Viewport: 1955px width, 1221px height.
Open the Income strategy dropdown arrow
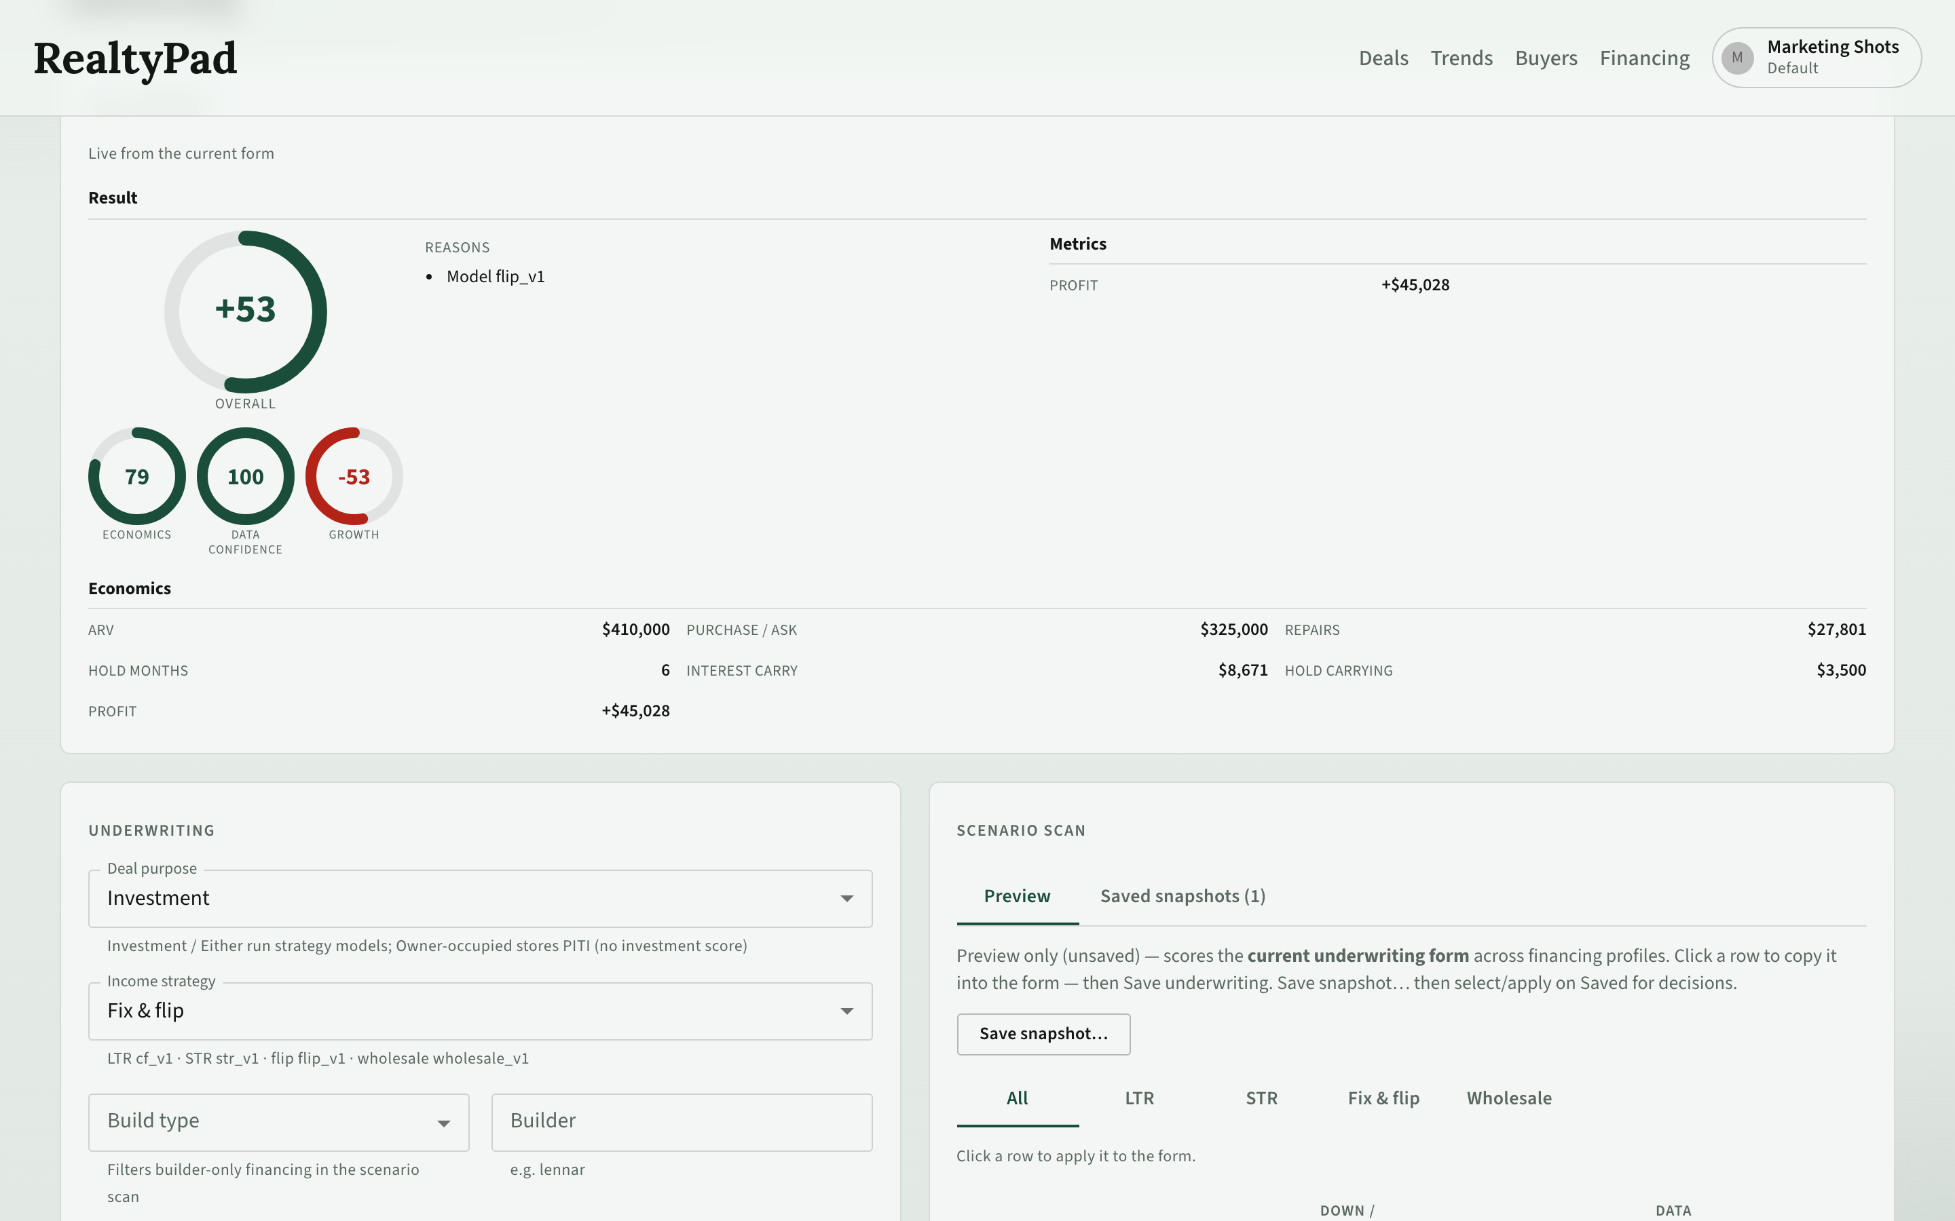[x=846, y=1011]
